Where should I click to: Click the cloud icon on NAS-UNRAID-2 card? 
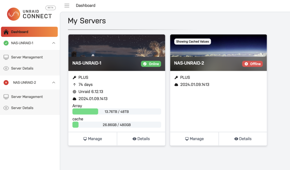click(176, 84)
